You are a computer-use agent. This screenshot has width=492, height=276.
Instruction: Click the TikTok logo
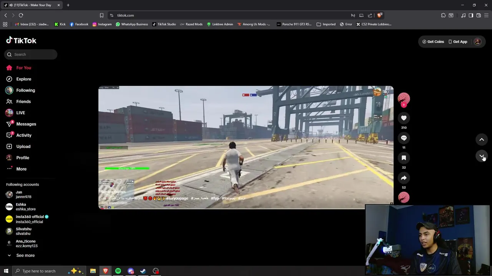21,41
